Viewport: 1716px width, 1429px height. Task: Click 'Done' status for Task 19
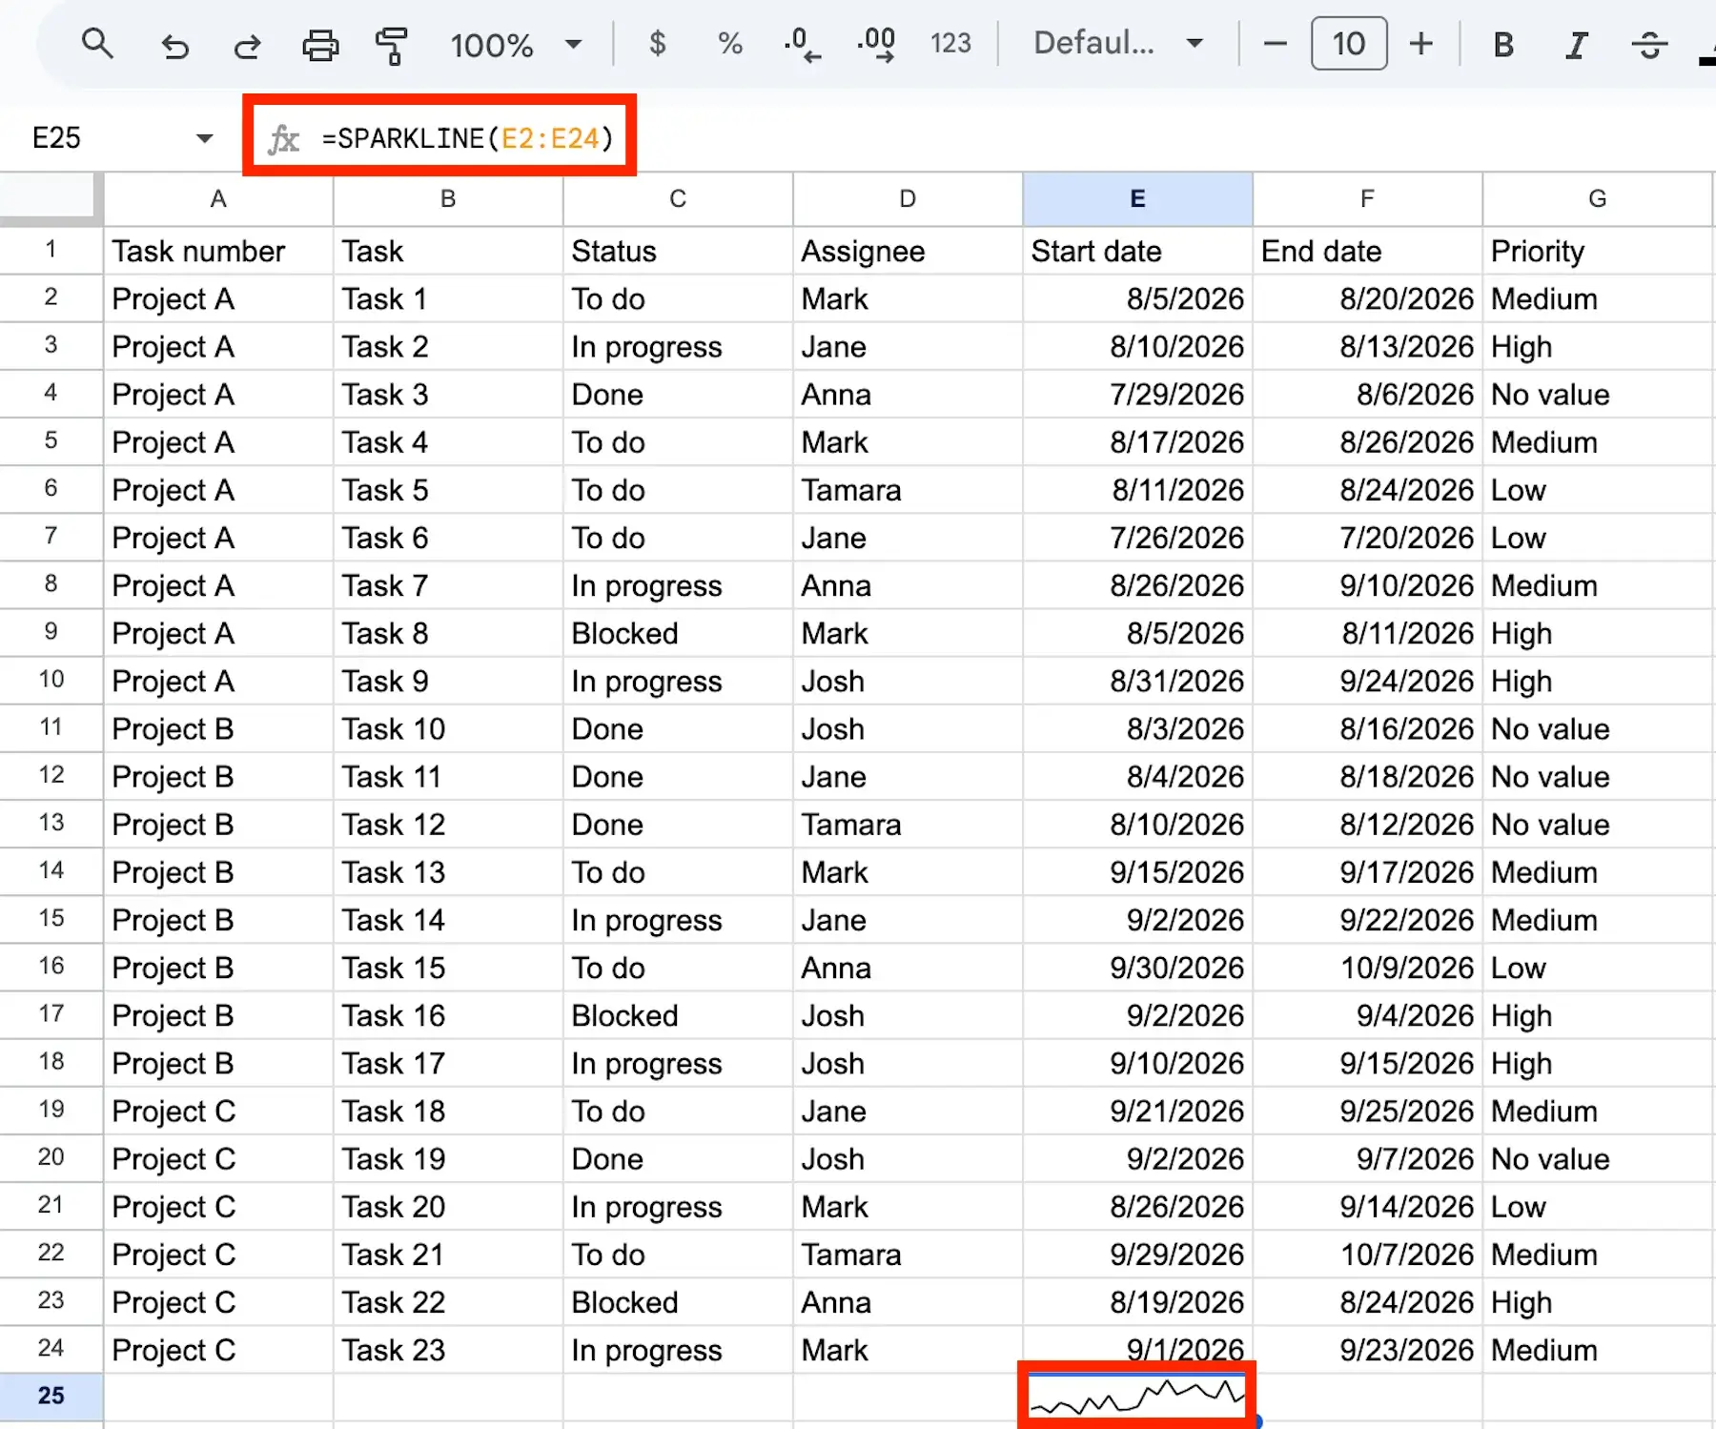678,1159
